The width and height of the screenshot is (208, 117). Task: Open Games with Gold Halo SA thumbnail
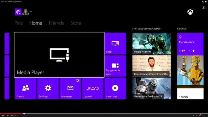pos(152,88)
